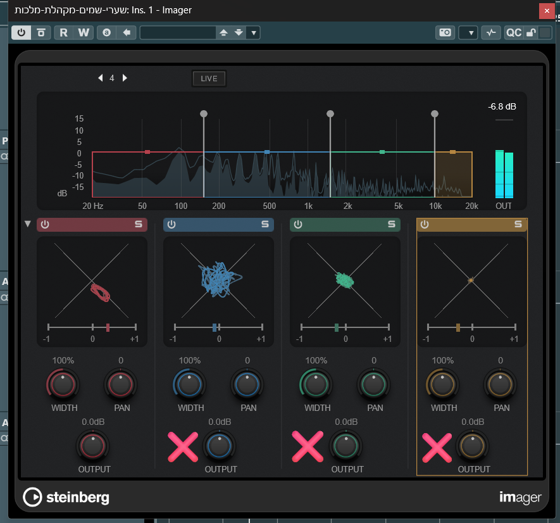560x523 pixels.
Task: Toggle the green band power button
Action: point(298,225)
